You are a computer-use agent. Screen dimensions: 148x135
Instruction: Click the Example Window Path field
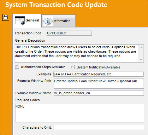(x=99, y=84)
